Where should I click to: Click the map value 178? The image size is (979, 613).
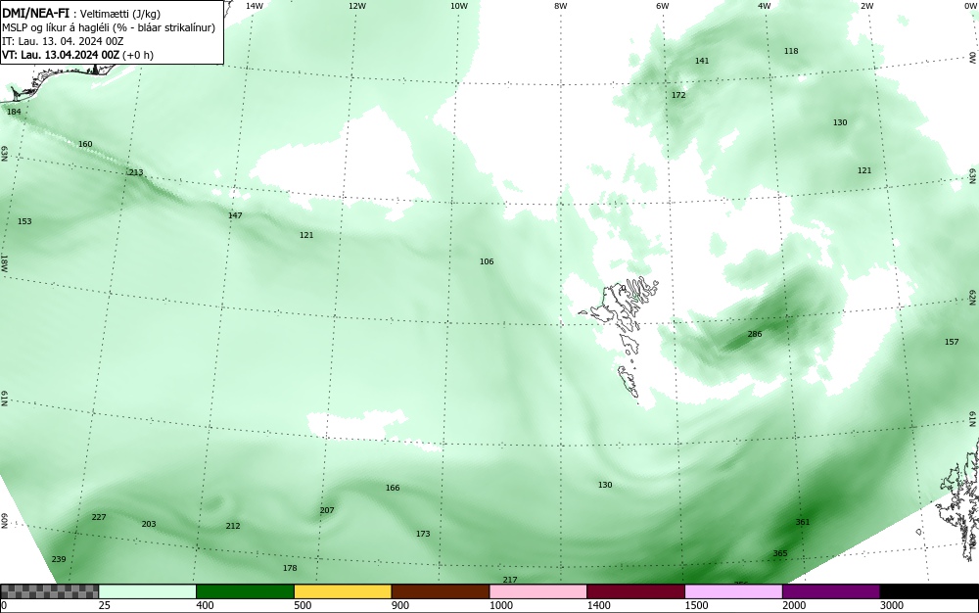(x=290, y=568)
